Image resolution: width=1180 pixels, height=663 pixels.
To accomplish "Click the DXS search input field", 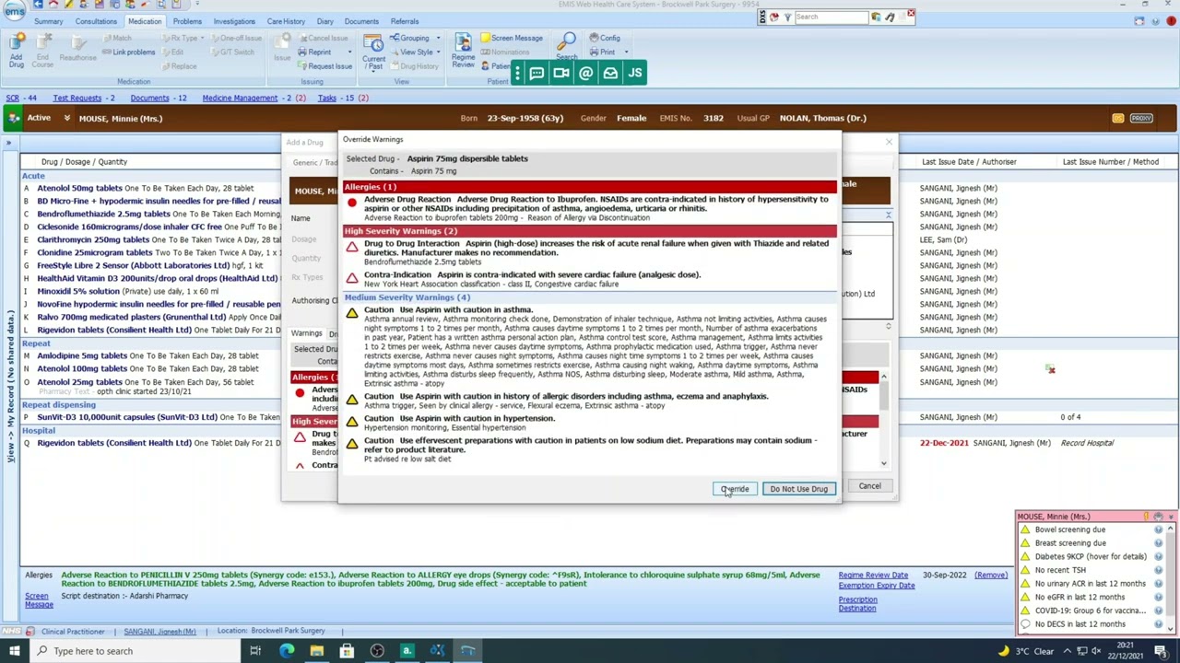I will (x=830, y=17).
